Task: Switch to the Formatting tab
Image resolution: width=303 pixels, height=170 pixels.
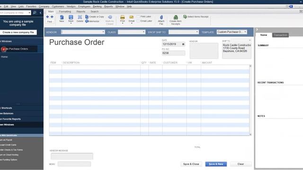Action: 65,11
